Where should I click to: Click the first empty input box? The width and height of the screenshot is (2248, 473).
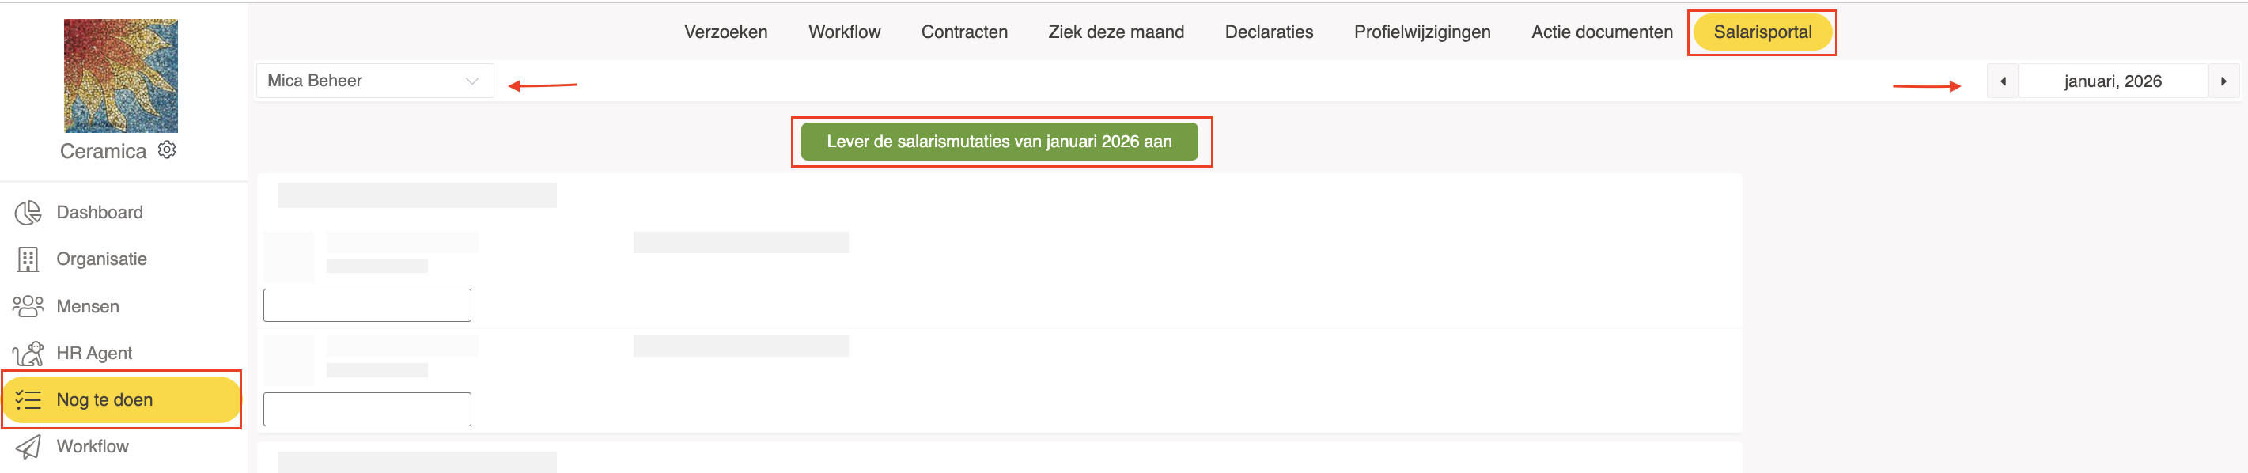pos(366,305)
